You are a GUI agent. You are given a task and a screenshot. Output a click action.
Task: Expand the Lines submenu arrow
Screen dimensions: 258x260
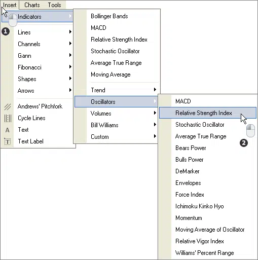[x=70, y=32]
